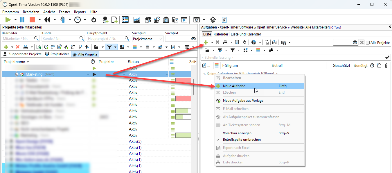This screenshot has width=392, height=173.
Task: Toggle the project filter funnel button
Action: [109, 47]
